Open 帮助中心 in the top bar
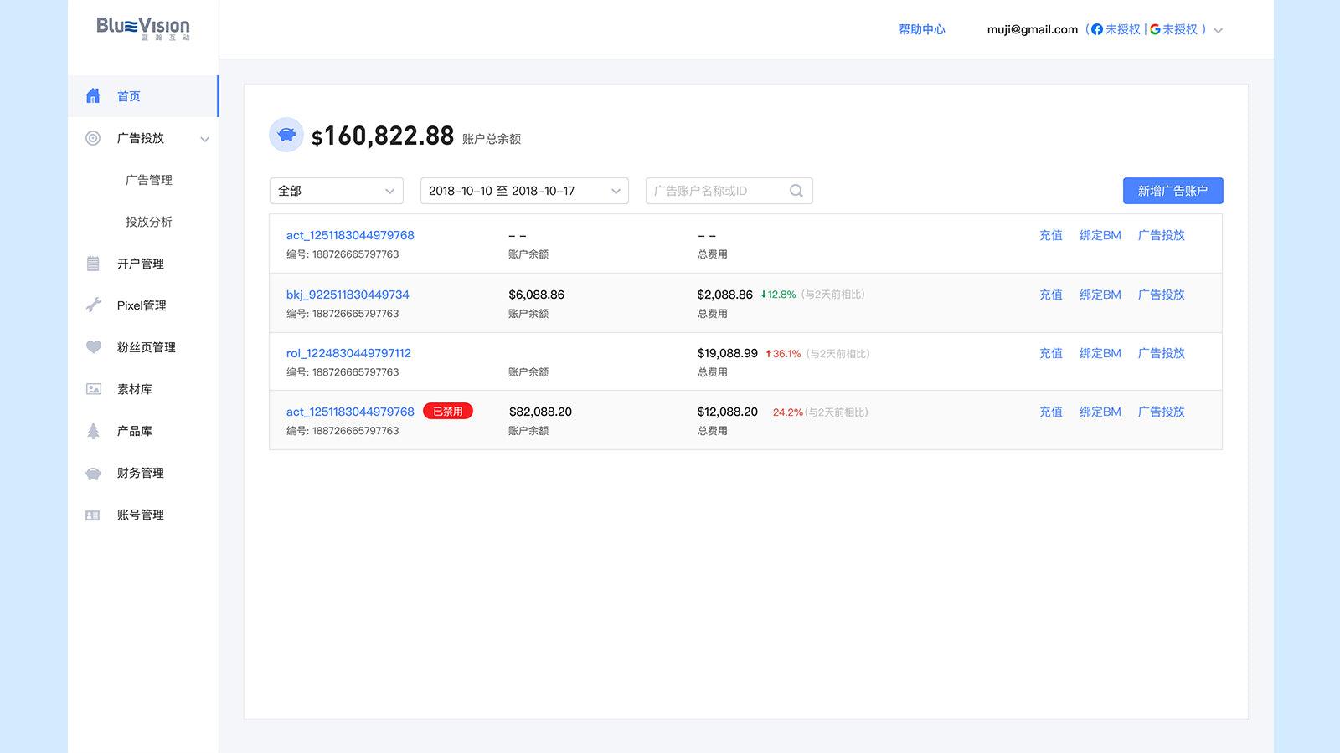Image resolution: width=1340 pixels, height=753 pixels. coord(921,29)
